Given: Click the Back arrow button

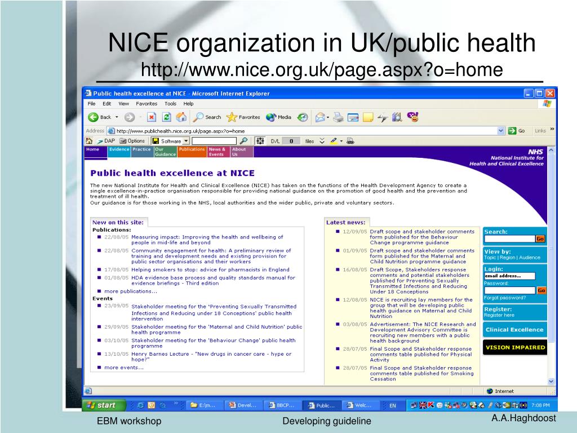Looking at the screenshot, I should point(94,117).
